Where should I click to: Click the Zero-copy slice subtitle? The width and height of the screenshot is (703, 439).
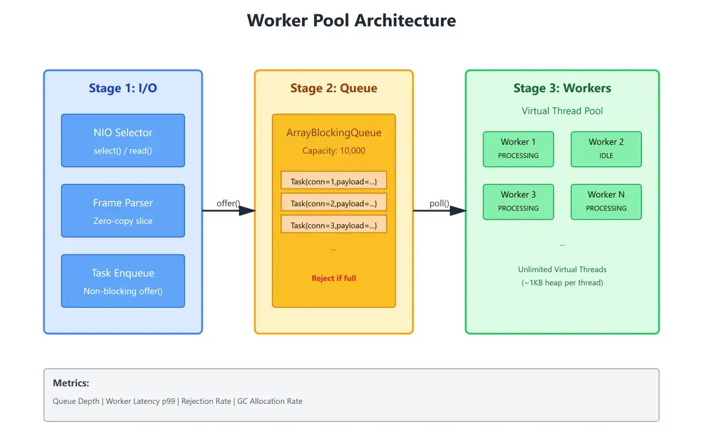(123, 221)
